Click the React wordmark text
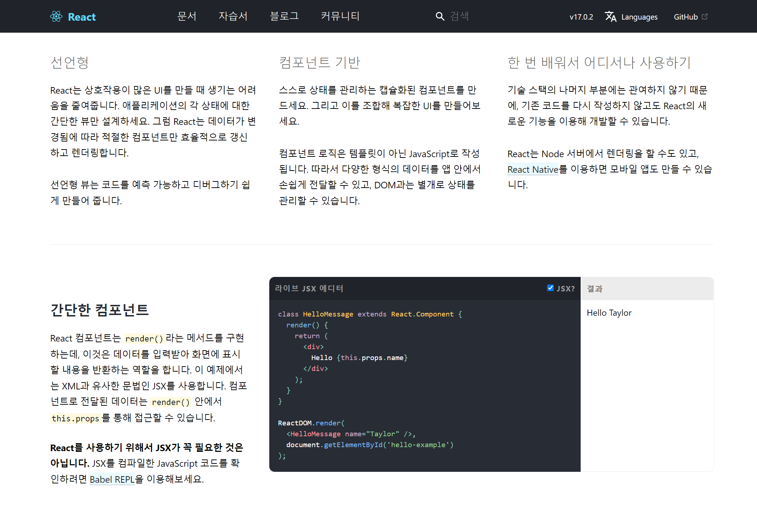Screen dimensions: 757x519 pyautogui.click(x=82, y=17)
